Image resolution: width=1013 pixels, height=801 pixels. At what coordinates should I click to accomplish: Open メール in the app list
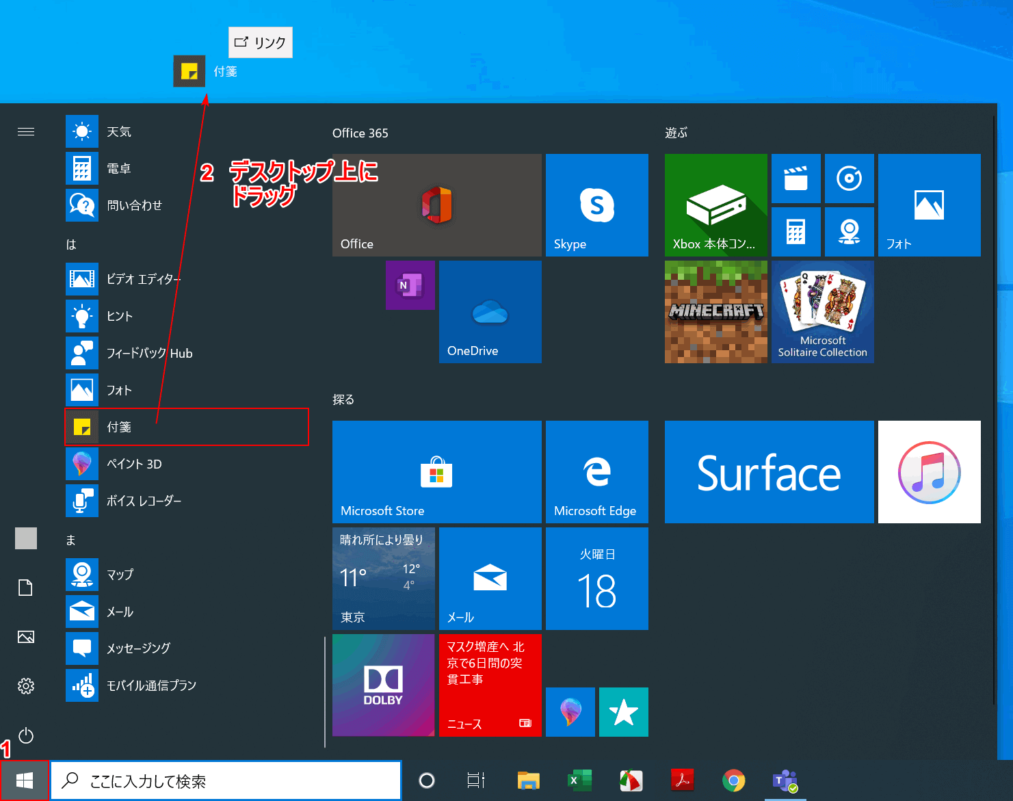pos(187,612)
